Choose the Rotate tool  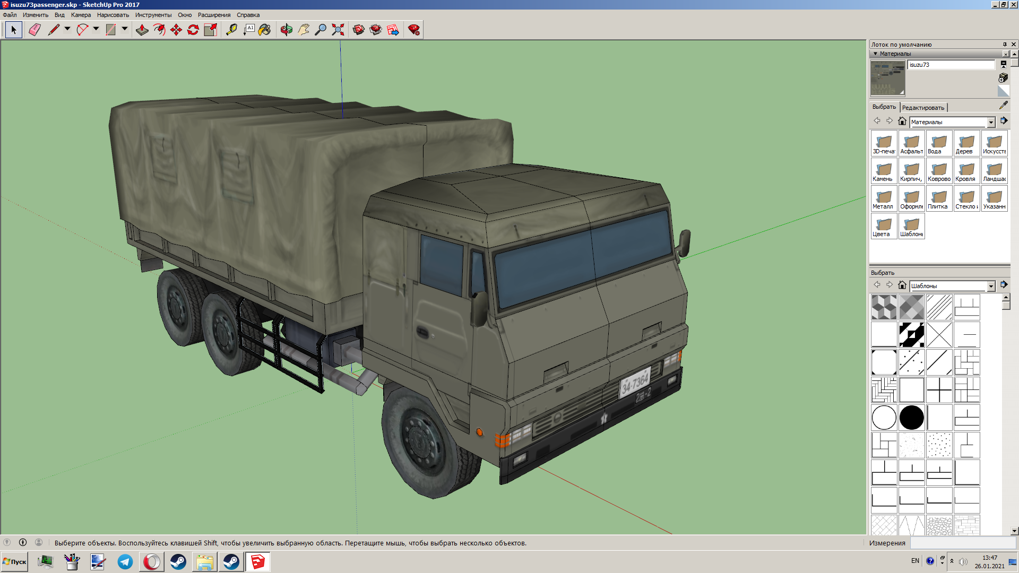[193, 30]
